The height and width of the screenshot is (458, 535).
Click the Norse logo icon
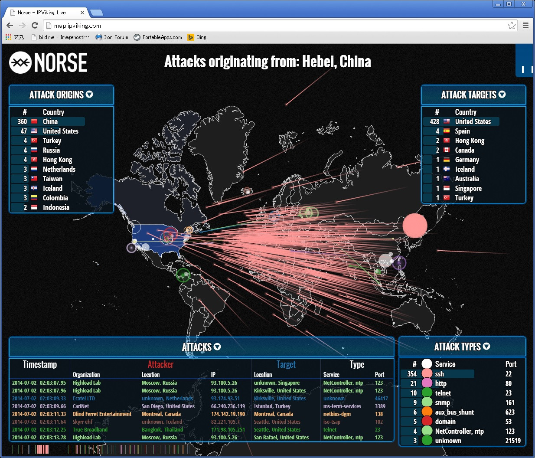point(20,63)
